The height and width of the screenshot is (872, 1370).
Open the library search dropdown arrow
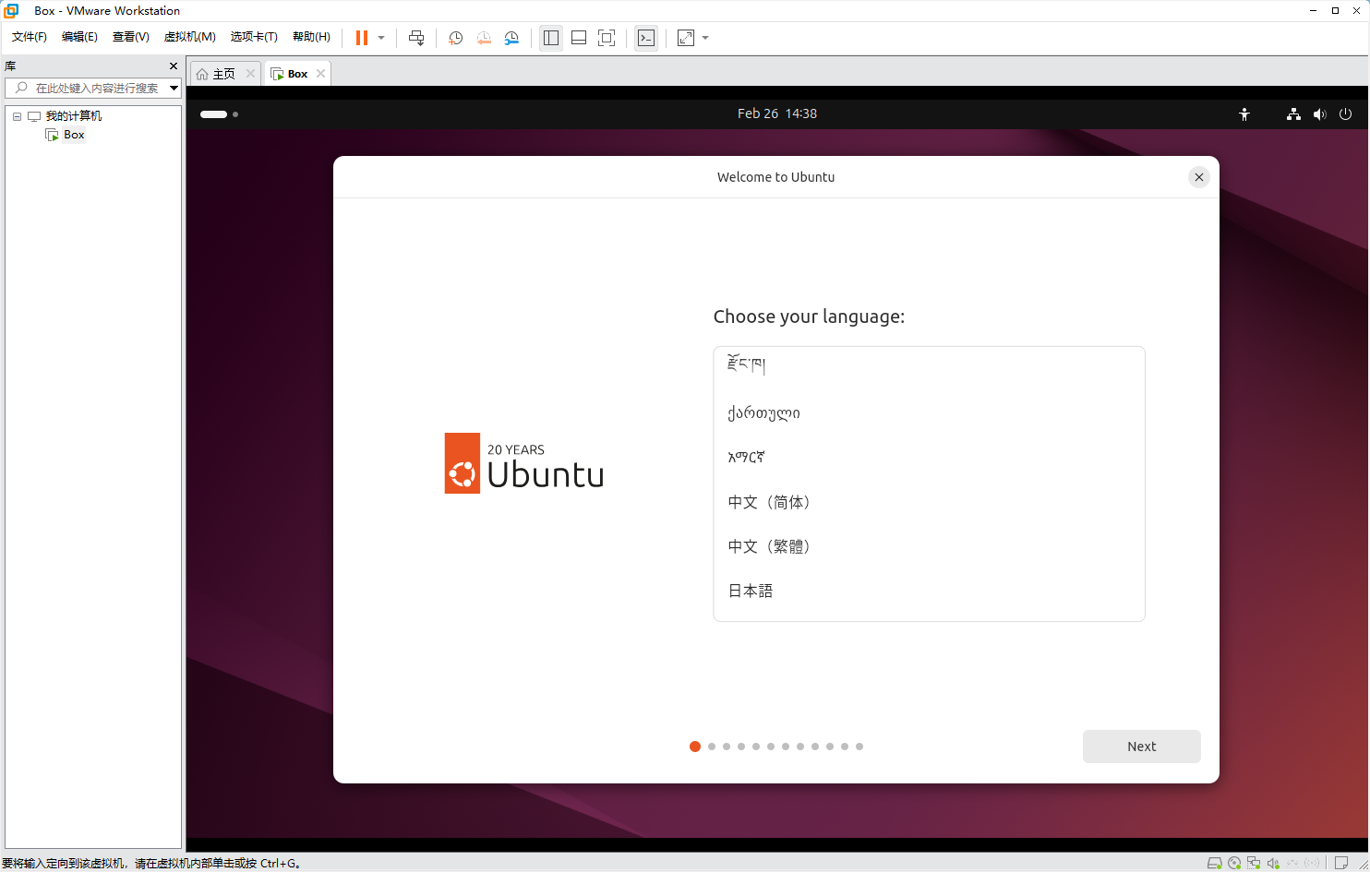coord(174,88)
